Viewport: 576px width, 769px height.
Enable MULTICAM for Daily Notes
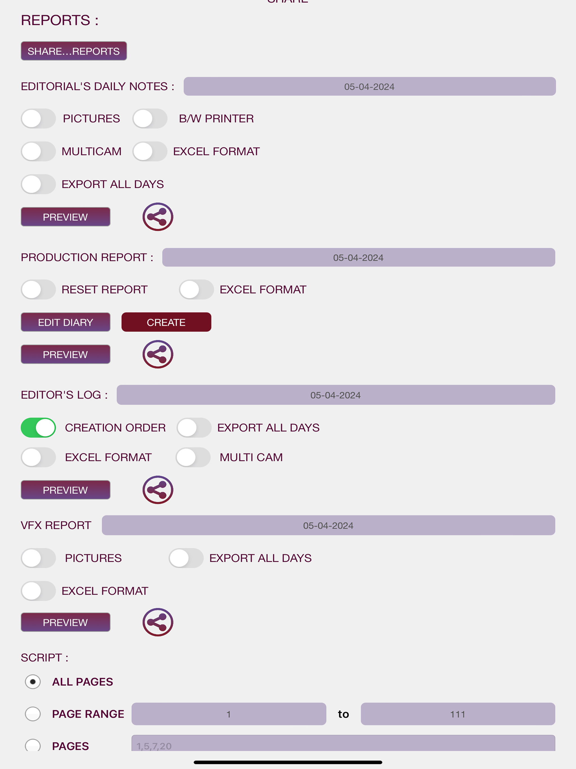38,151
